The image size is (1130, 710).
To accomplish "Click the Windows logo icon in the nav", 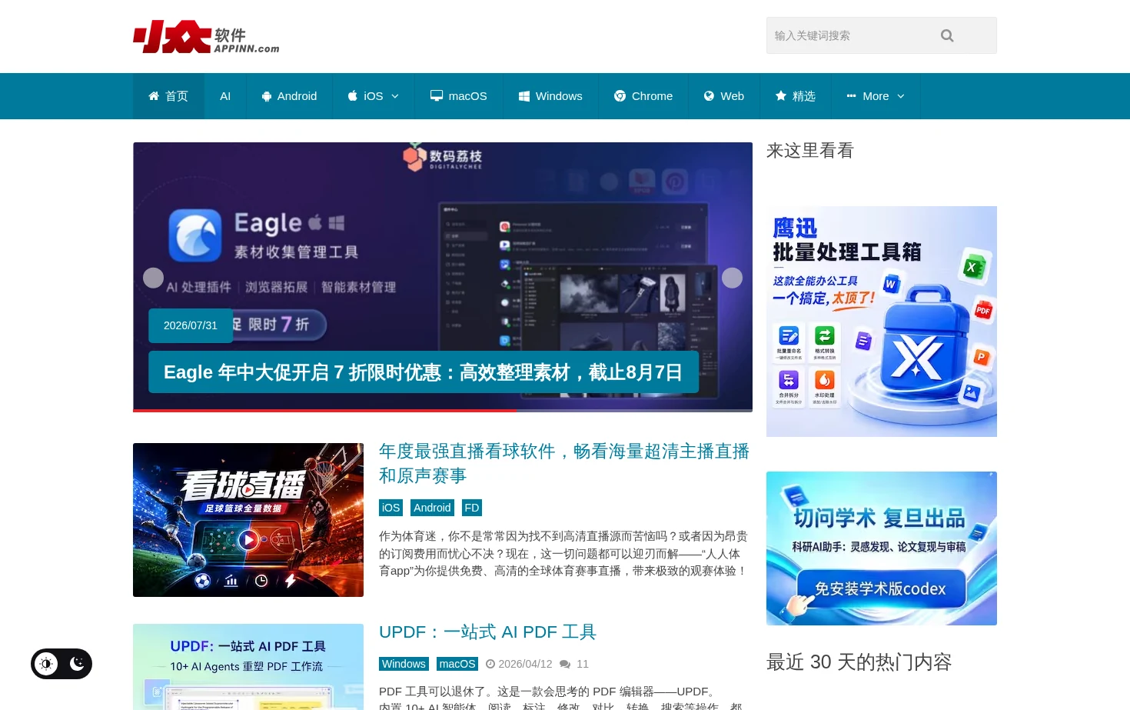I will point(524,96).
